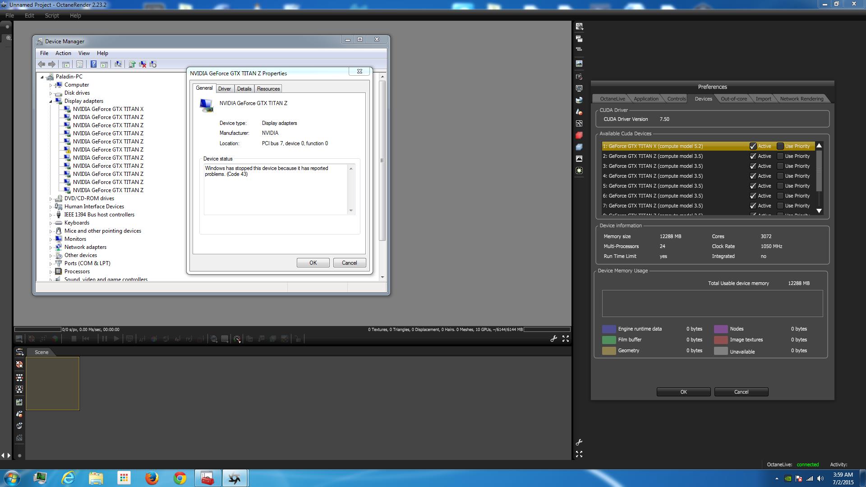Viewport: 866px width, 487px height.
Task: Expand the Network adapters node
Action: pos(51,247)
